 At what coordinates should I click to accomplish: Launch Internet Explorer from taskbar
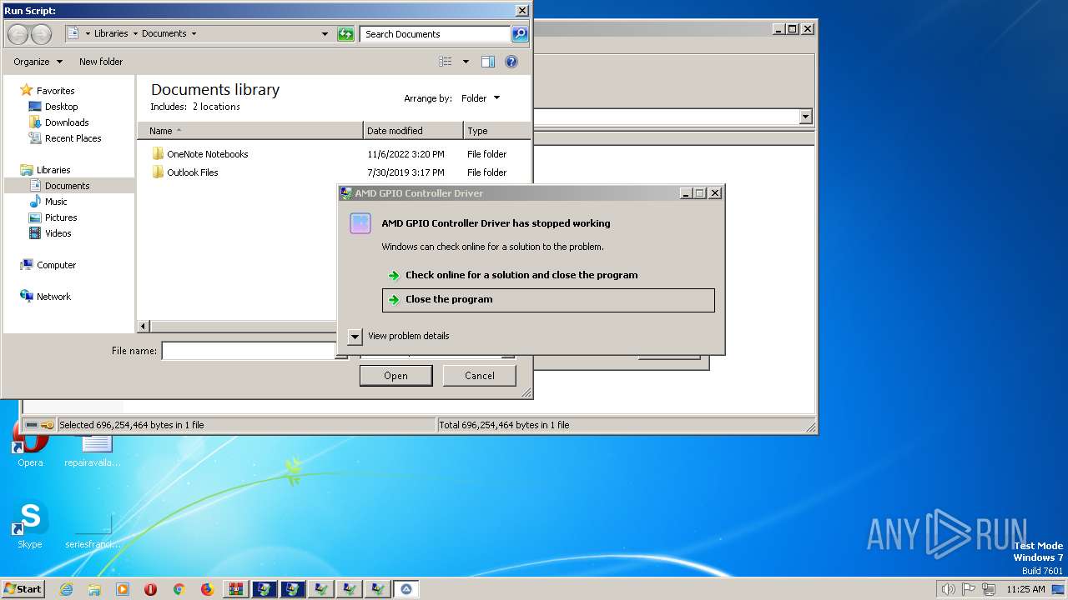(66, 589)
